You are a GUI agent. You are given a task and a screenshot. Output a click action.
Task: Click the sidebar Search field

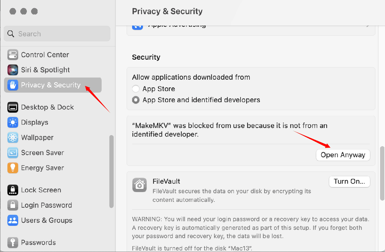pyautogui.click(x=57, y=34)
